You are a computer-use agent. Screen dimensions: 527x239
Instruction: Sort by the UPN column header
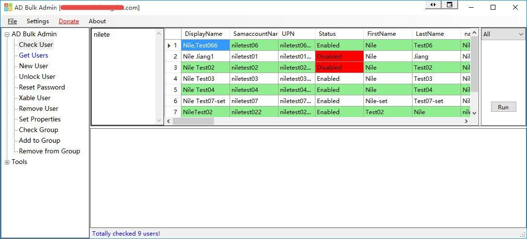click(296, 34)
